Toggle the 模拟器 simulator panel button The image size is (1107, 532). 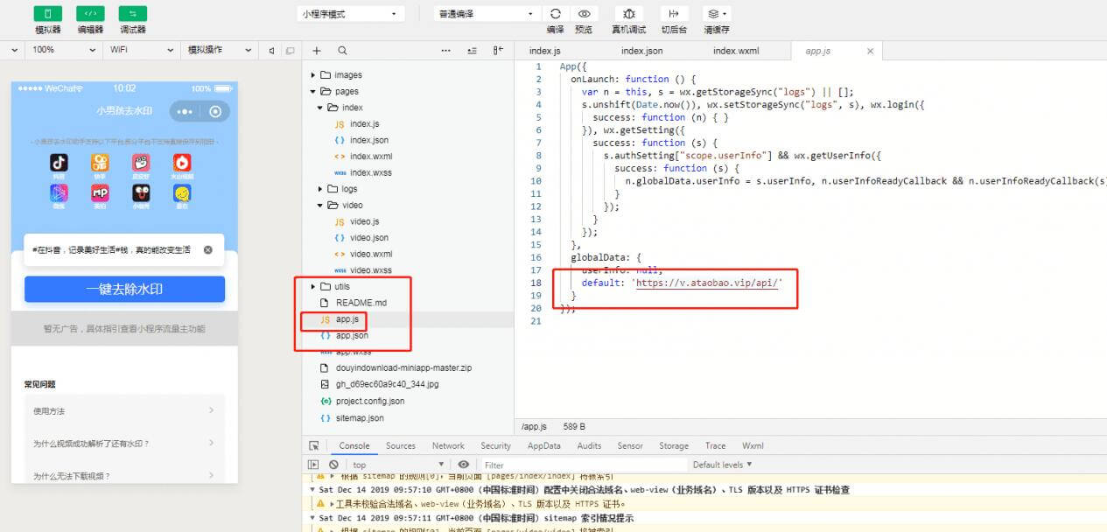tap(48, 14)
